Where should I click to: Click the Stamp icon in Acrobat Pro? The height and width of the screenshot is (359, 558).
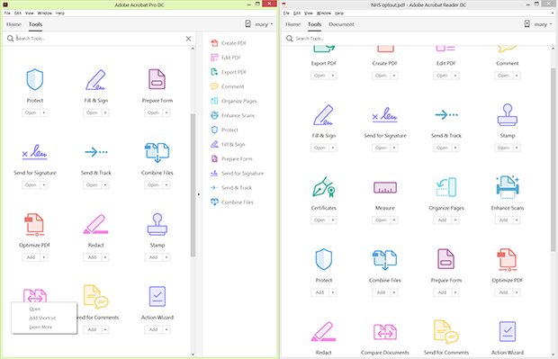pyautogui.click(x=157, y=225)
